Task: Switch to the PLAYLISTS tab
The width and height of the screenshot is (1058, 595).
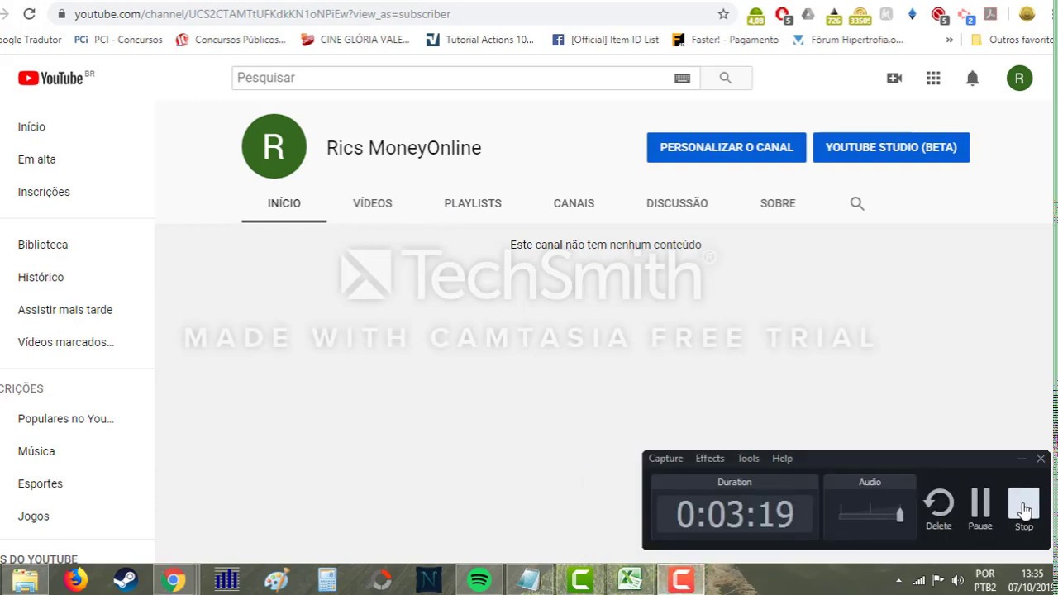Action: tap(473, 203)
